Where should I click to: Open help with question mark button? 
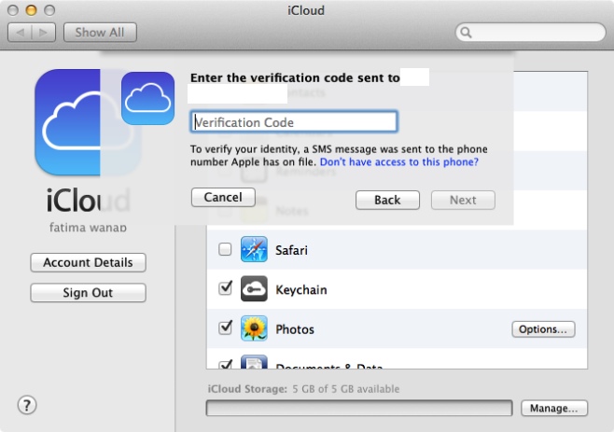tap(27, 405)
